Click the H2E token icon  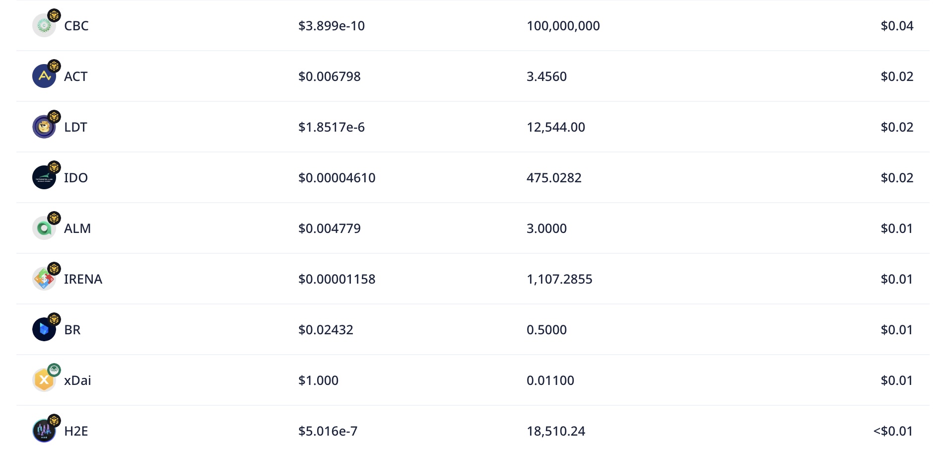pos(44,431)
